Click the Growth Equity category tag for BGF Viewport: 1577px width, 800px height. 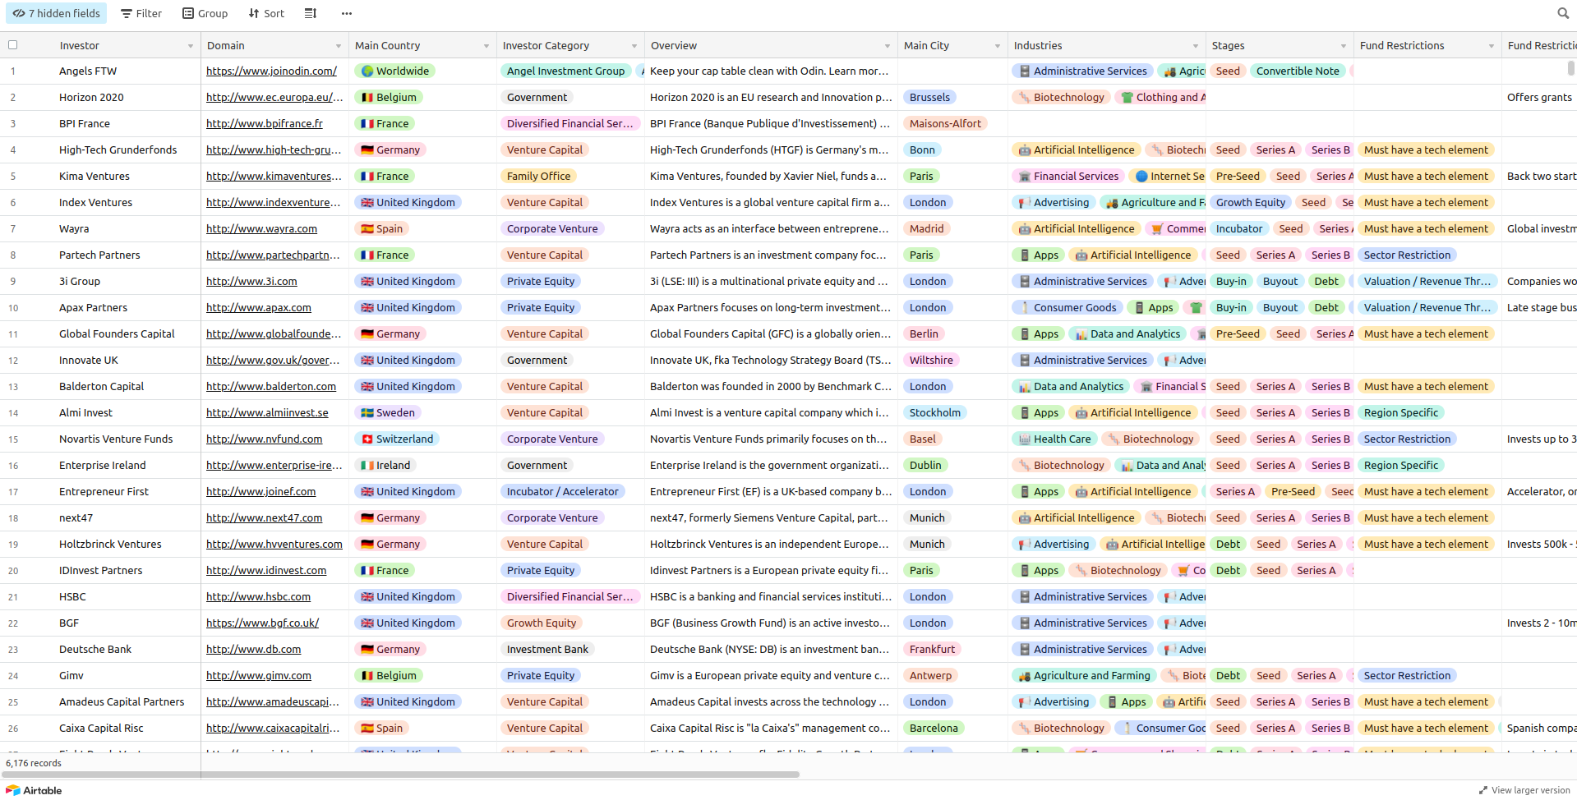click(x=541, y=623)
